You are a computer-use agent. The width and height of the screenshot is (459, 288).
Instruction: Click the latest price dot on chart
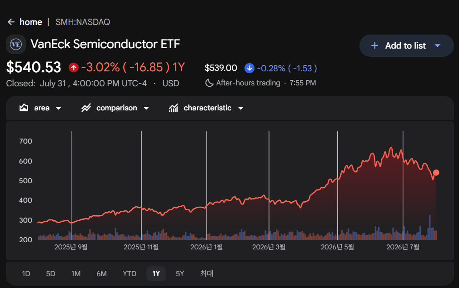tap(436, 173)
